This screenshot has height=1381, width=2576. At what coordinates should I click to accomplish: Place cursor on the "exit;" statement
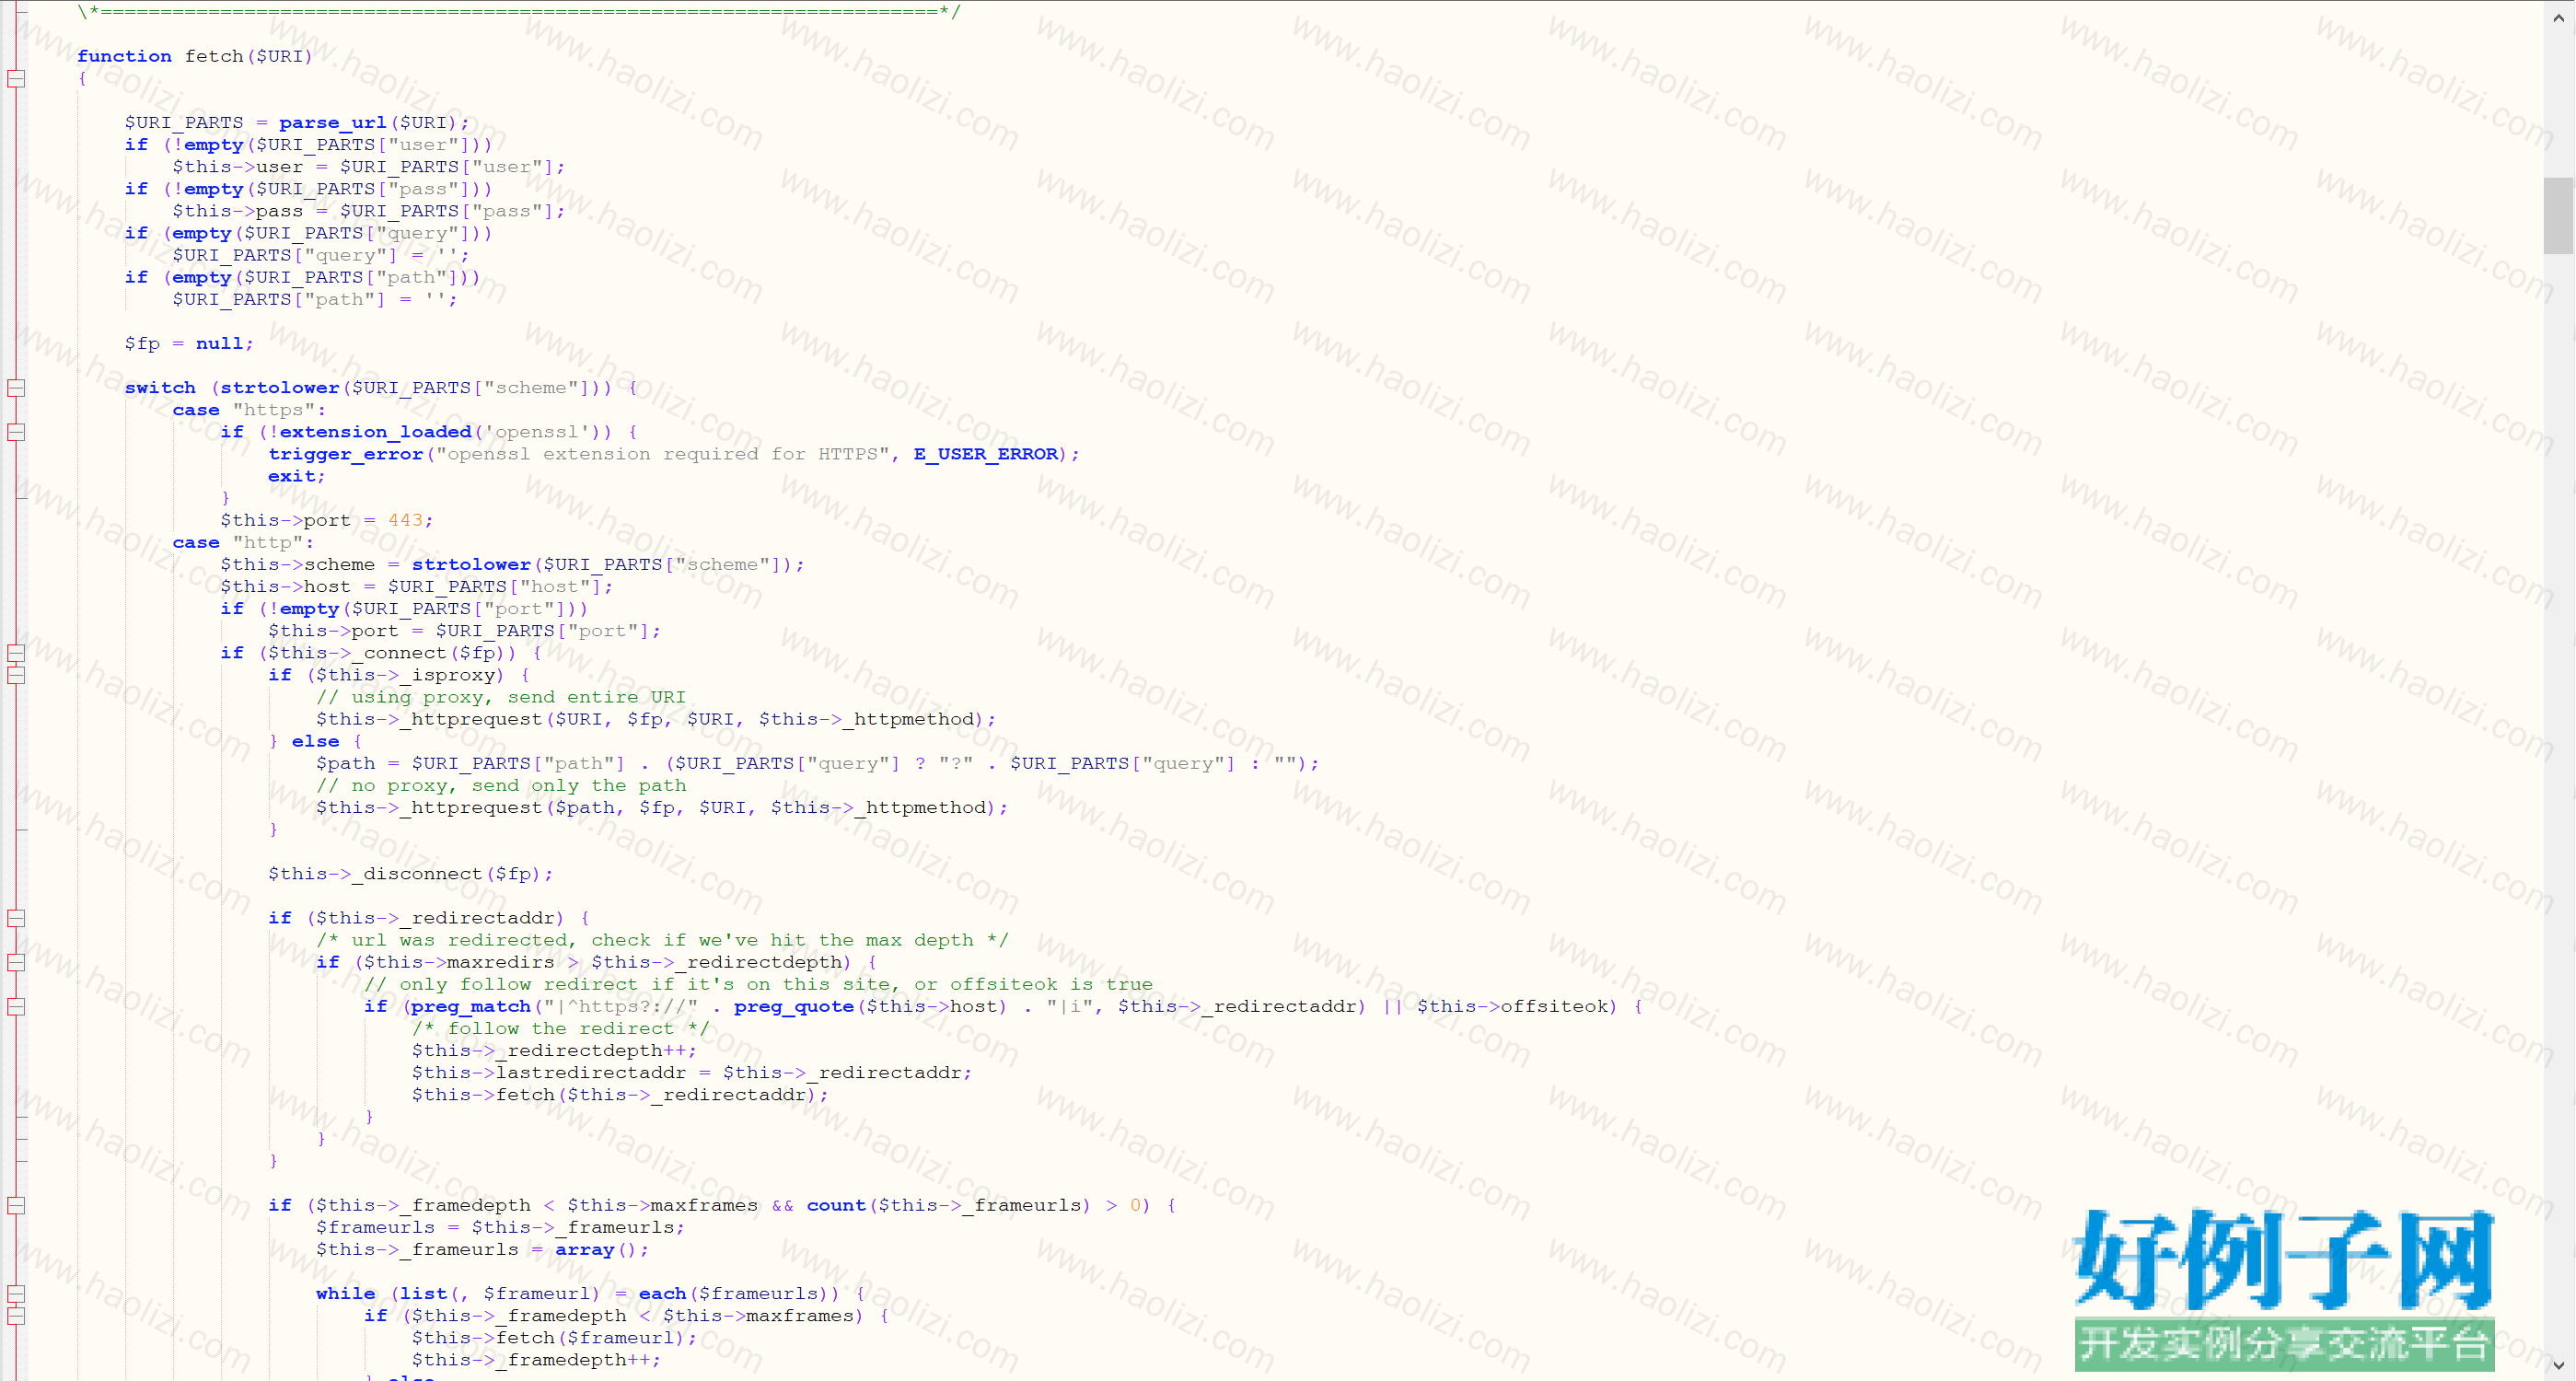(297, 476)
